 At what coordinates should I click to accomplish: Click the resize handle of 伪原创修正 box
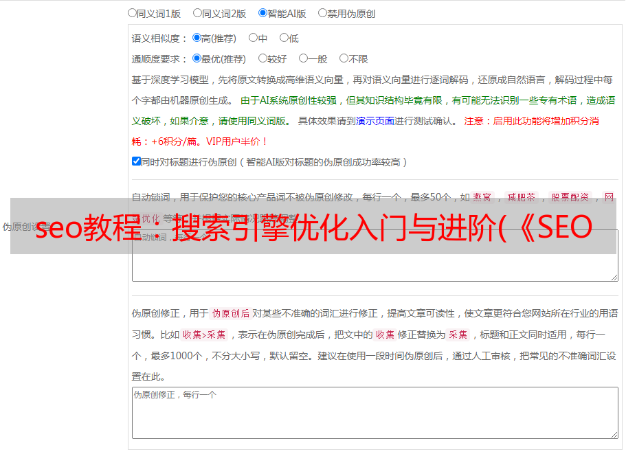point(614,435)
